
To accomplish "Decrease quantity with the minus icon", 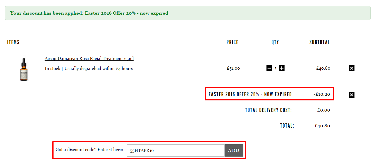I will coord(269,68).
